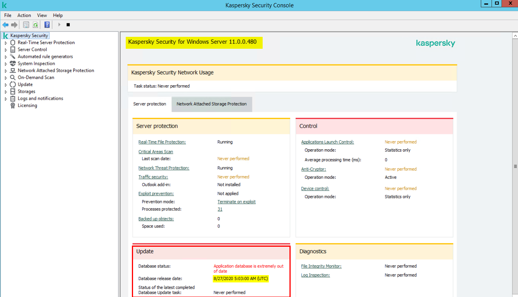Open the Traffic security link

click(153, 177)
